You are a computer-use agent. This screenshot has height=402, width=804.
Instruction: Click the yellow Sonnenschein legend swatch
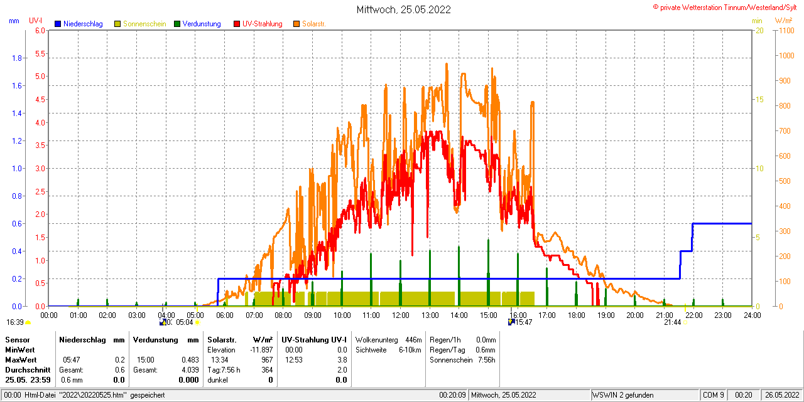117,24
